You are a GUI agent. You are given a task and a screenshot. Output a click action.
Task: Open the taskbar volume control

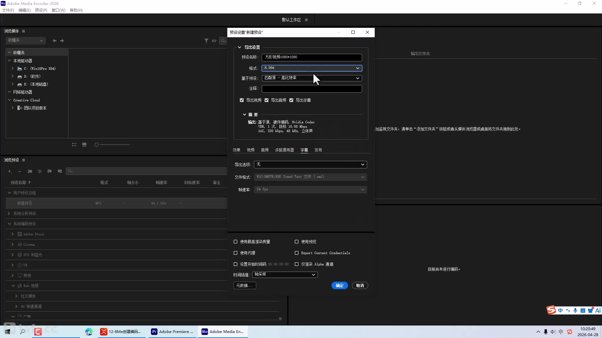coord(553,332)
